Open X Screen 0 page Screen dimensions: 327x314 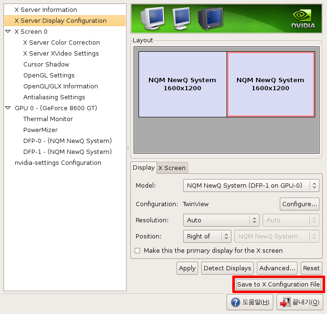point(31,32)
